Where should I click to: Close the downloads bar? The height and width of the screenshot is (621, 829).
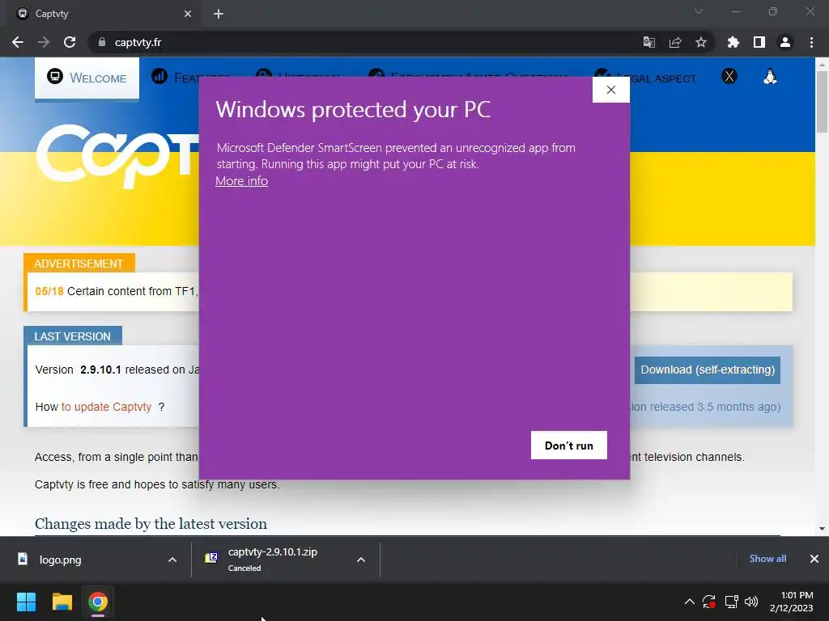(814, 559)
